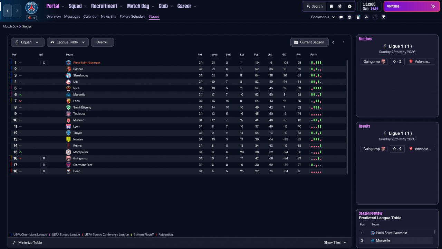Open the 0 - 2 score in Results panel

pos(397,149)
